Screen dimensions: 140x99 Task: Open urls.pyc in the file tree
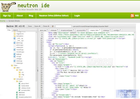click(19, 59)
